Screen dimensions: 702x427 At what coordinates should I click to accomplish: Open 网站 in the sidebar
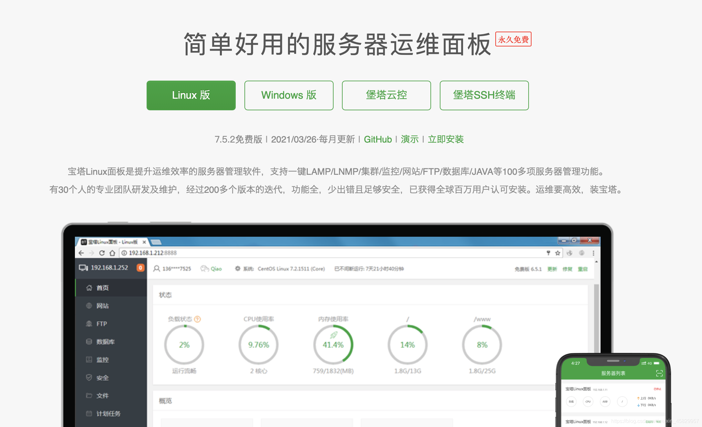[111, 306]
